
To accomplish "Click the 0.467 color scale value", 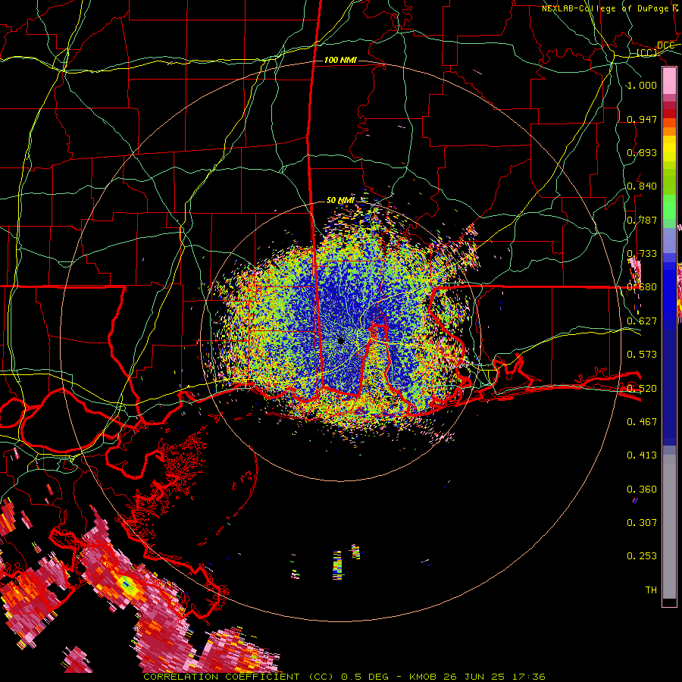I will (x=642, y=422).
